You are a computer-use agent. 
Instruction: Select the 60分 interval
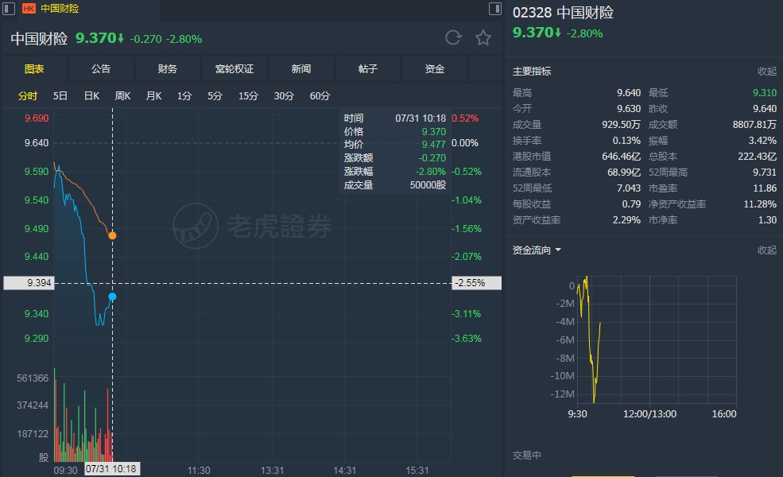click(320, 96)
